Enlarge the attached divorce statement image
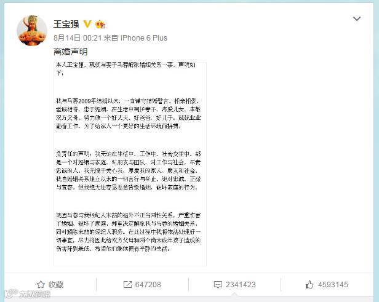This screenshot has width=379, height=302. [130, 164]
